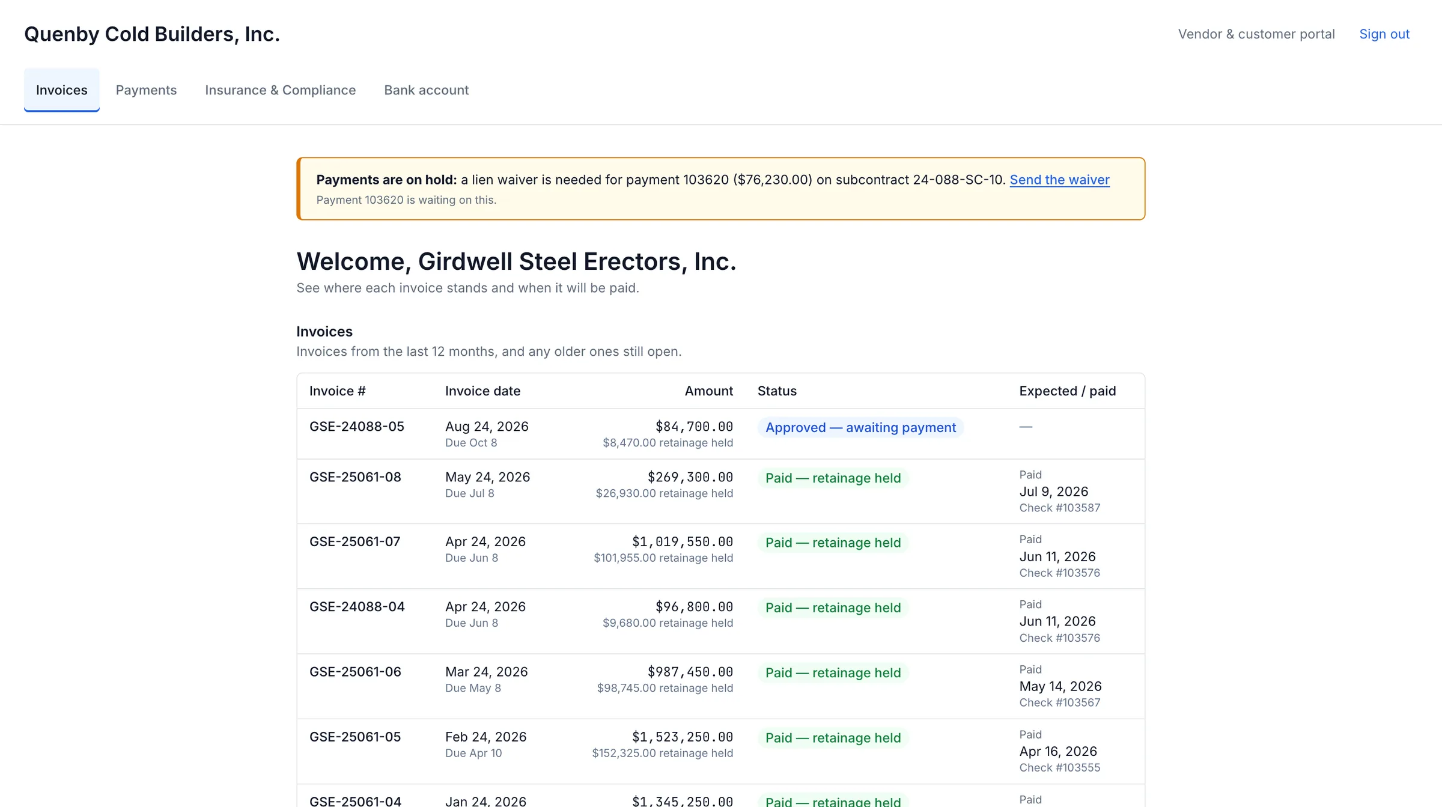Click the Sign out link

coord(1384,34)
